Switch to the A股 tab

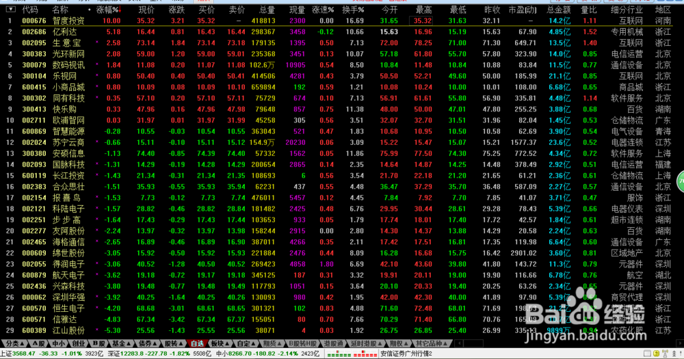[x=39, y=344]
